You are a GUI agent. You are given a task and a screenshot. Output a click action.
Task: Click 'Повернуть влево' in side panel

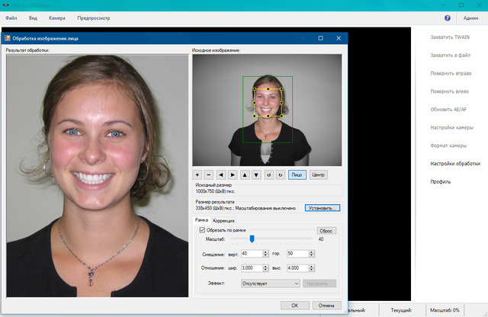tap(449, 91)
